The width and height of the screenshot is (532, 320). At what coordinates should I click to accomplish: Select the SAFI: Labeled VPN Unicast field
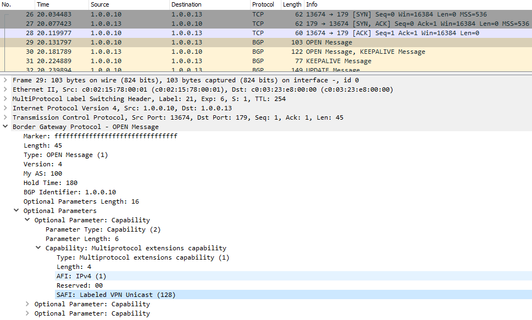(115, 295)
